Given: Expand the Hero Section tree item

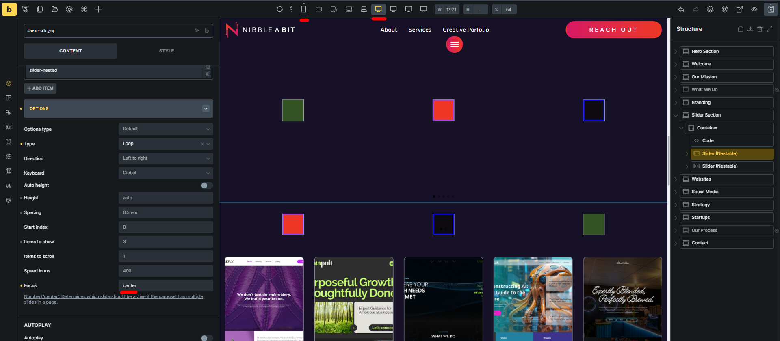Looking at the screenshot, I should click(x=676, y=52).
